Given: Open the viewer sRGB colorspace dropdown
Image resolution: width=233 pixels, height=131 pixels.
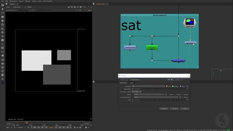Looking at the screenshot, I should (31, 7).
